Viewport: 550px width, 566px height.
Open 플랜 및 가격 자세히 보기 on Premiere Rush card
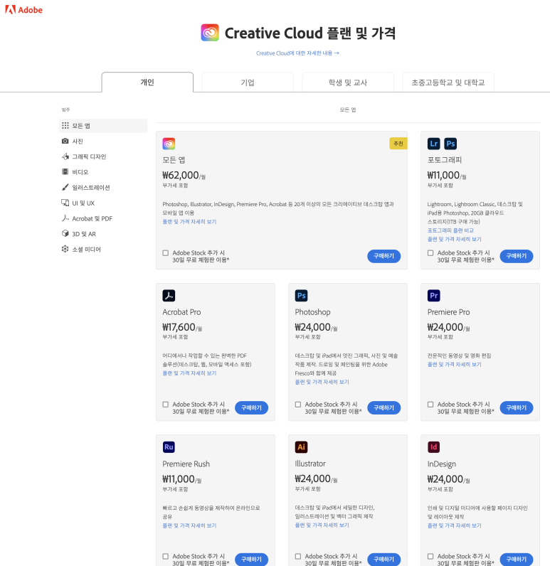pyautogui.click(x=189, y=525)
